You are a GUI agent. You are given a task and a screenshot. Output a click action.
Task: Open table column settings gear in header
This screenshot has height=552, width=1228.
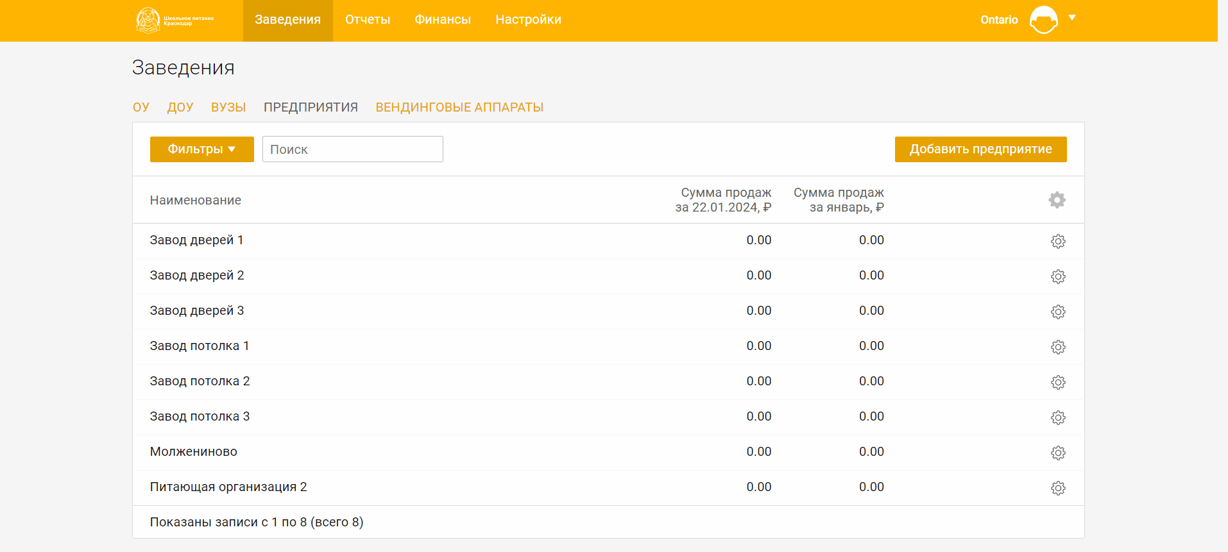click(x=1057, y=200)
